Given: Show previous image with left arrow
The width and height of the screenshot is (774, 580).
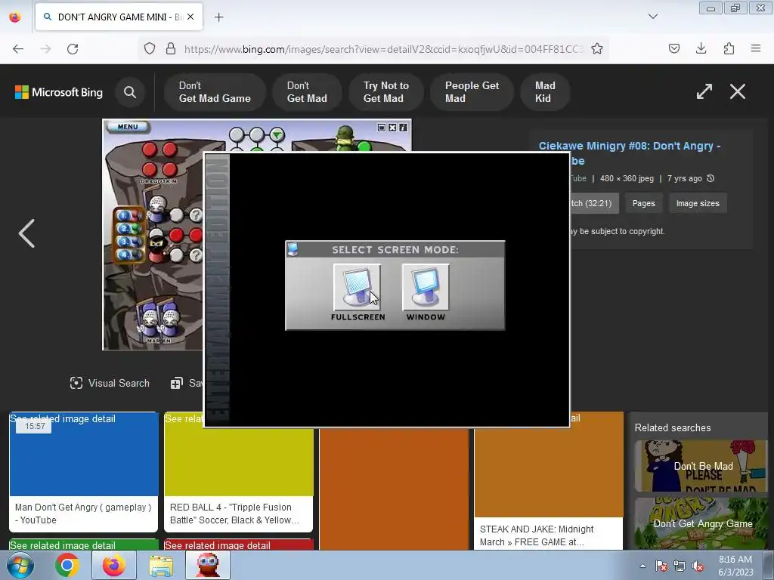Looking at the screenshot, I should click(26, 233).
